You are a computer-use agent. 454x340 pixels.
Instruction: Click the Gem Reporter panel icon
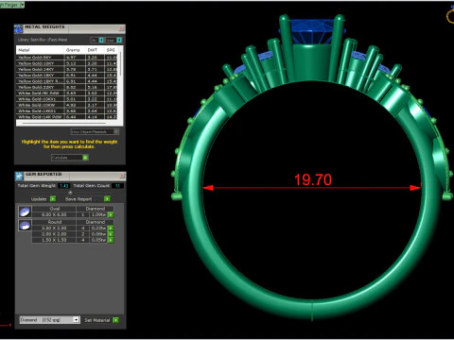click(x=19, y=176)
